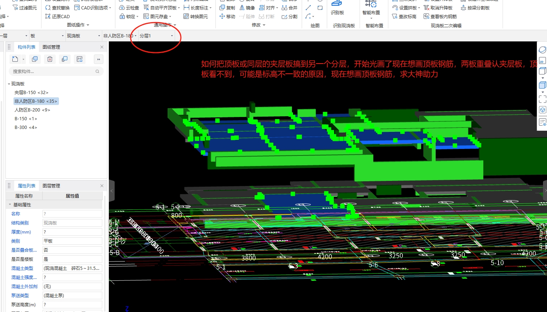This screenshot has height=312, width=547.
Task: Click the component save-to-disk icon
Action: tap(80, 59)
